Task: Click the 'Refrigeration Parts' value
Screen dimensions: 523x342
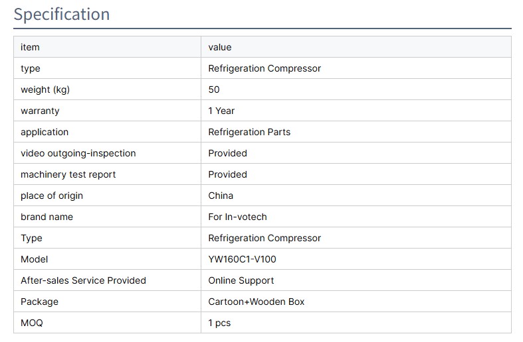Action: pos(249,132)
